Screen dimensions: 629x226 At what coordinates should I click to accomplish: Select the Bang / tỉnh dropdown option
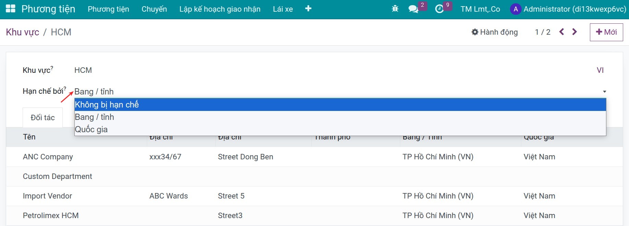[340, 117]
